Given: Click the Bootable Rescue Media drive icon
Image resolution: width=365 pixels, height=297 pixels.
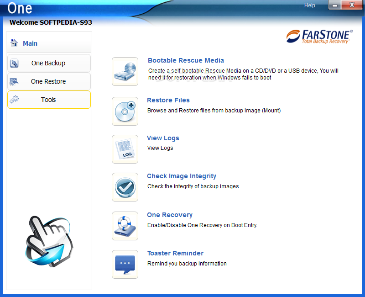Looking at the screenshot, I should [125, 72].
